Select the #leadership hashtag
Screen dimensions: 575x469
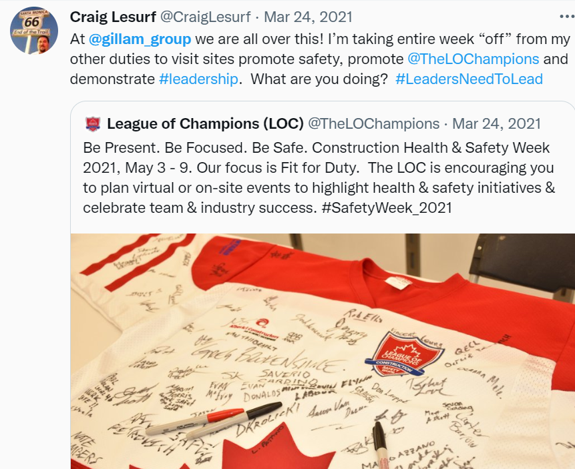point(198,79)
